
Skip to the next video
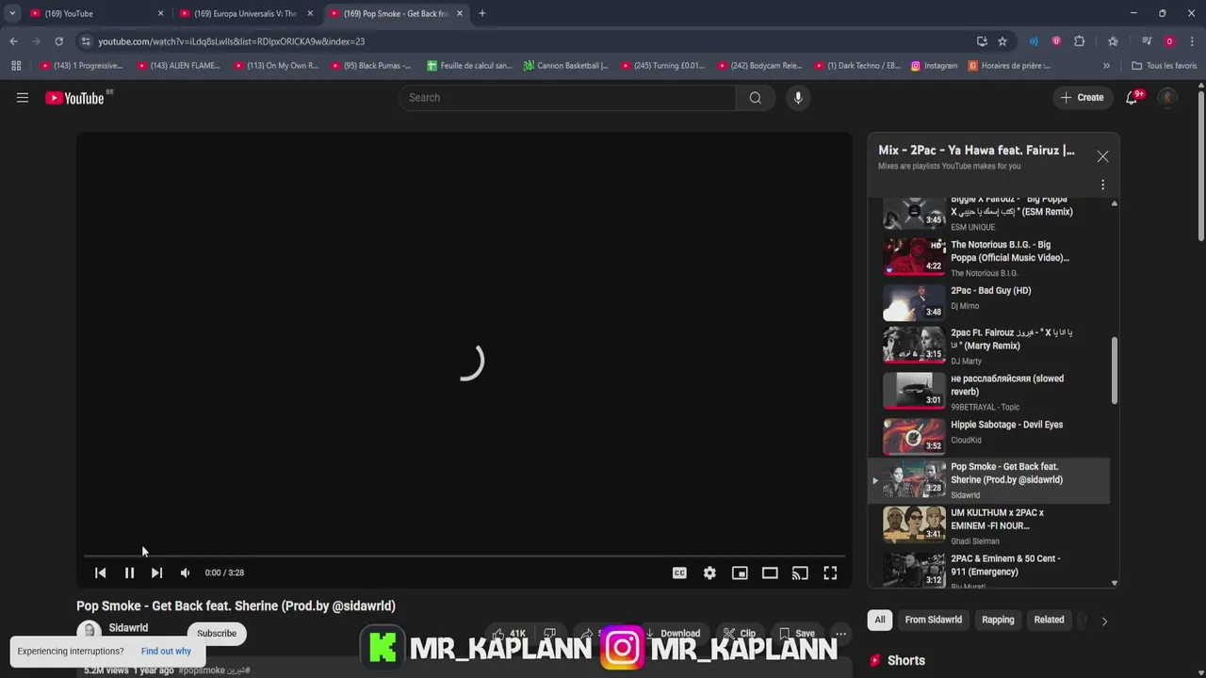coord(156,573)
